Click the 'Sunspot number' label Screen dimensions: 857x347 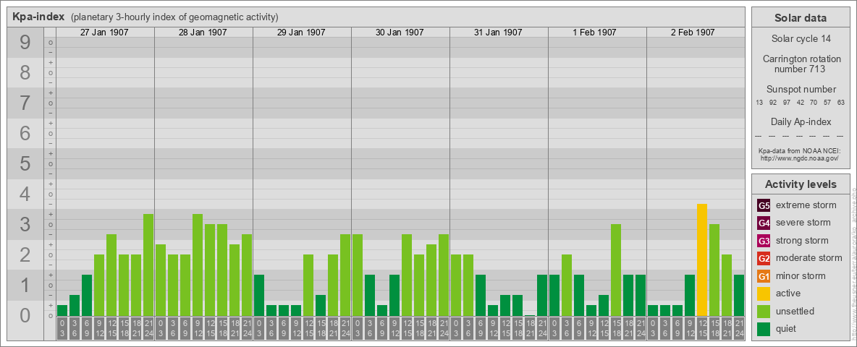801,90
